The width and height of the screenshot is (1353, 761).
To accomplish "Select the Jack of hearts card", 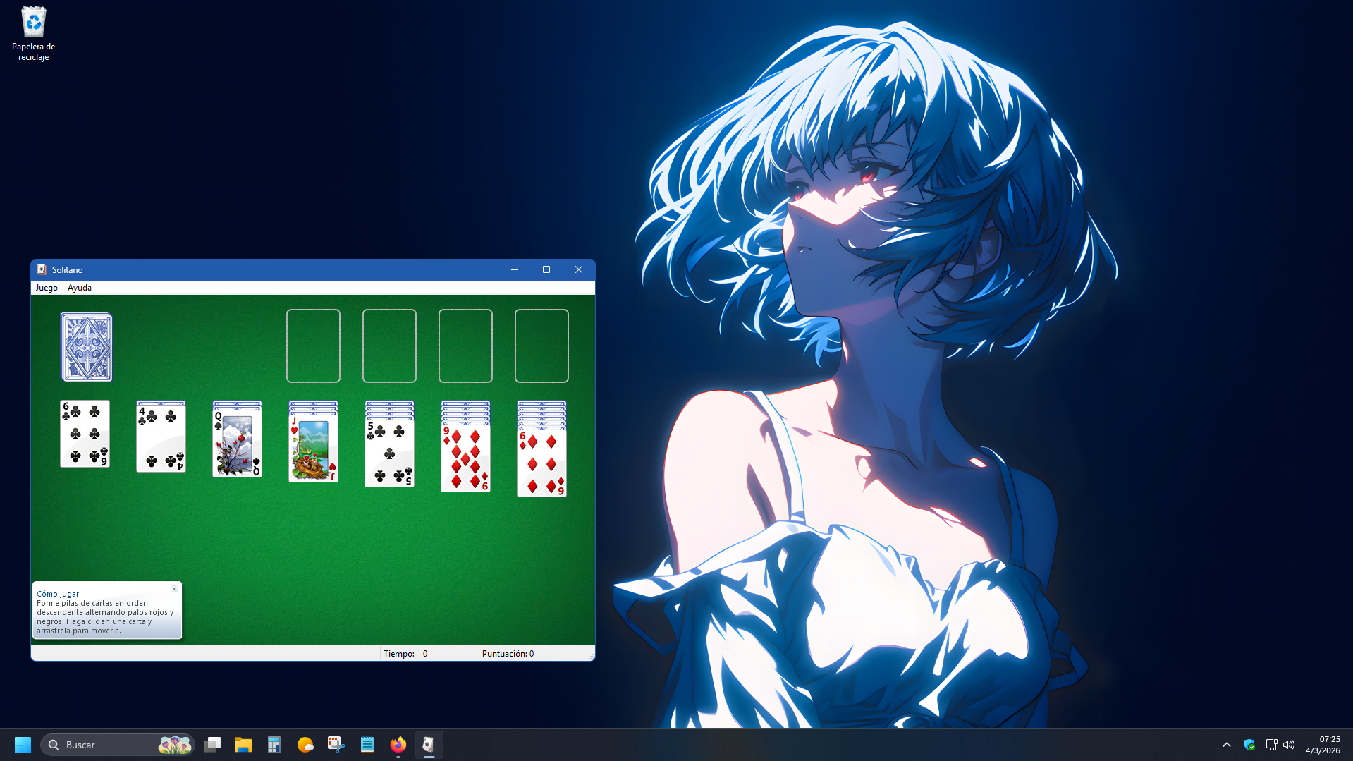I will (313, 449).
